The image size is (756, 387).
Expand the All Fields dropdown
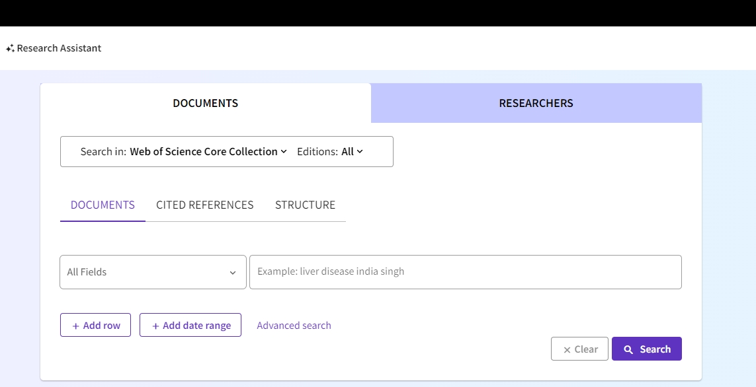coord(153,272)
